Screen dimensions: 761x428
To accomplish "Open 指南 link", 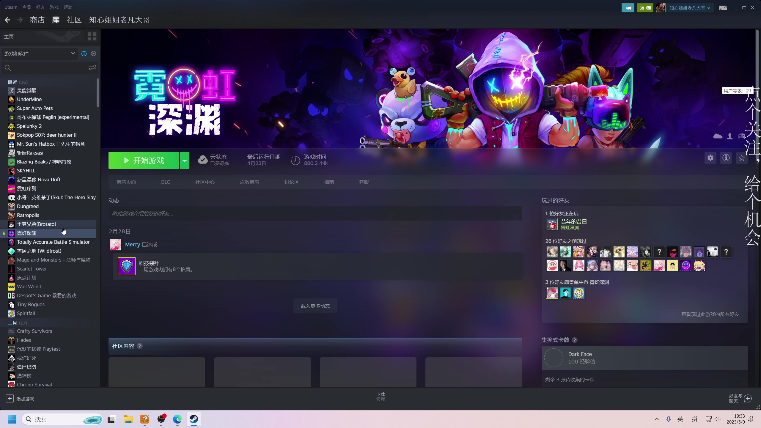I will pos(329,182).
